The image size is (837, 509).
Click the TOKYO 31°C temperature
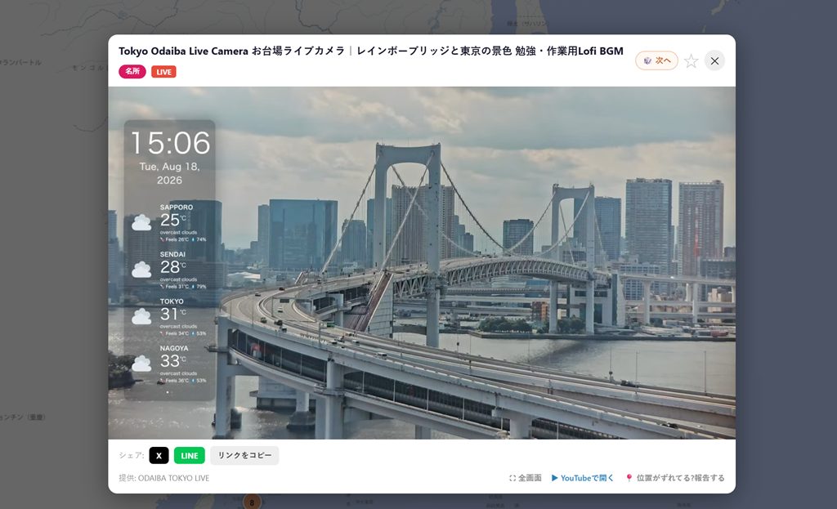(173, 314)
